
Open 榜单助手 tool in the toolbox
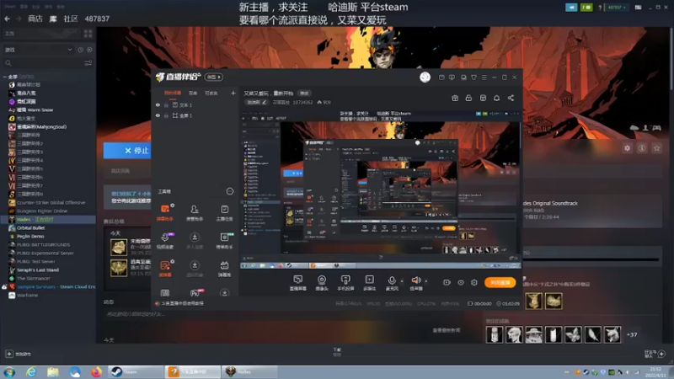click(224, 241)
